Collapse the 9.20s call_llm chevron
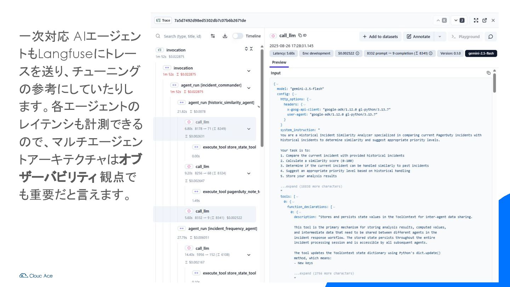This screenshot has width=510, height=287. 249,173
